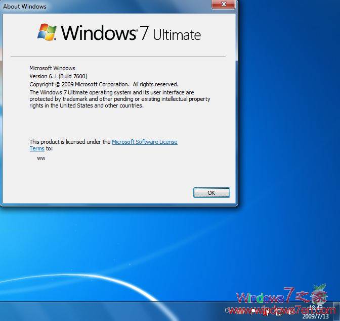Click the licensed user name 'ww'
340x321 pixels.
pyautogui.click(x=41, y=158)
